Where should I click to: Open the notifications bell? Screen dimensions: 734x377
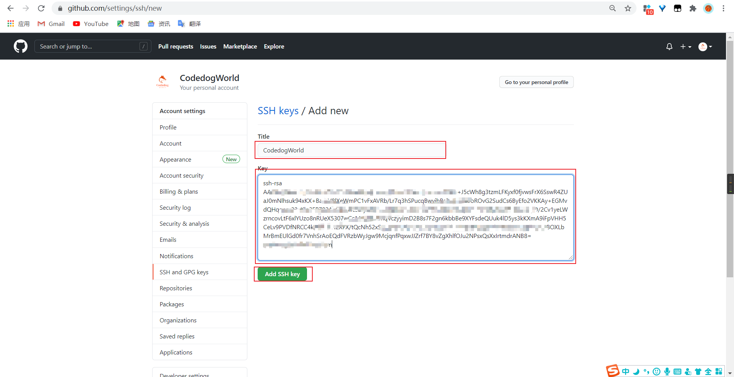(669, 47)
